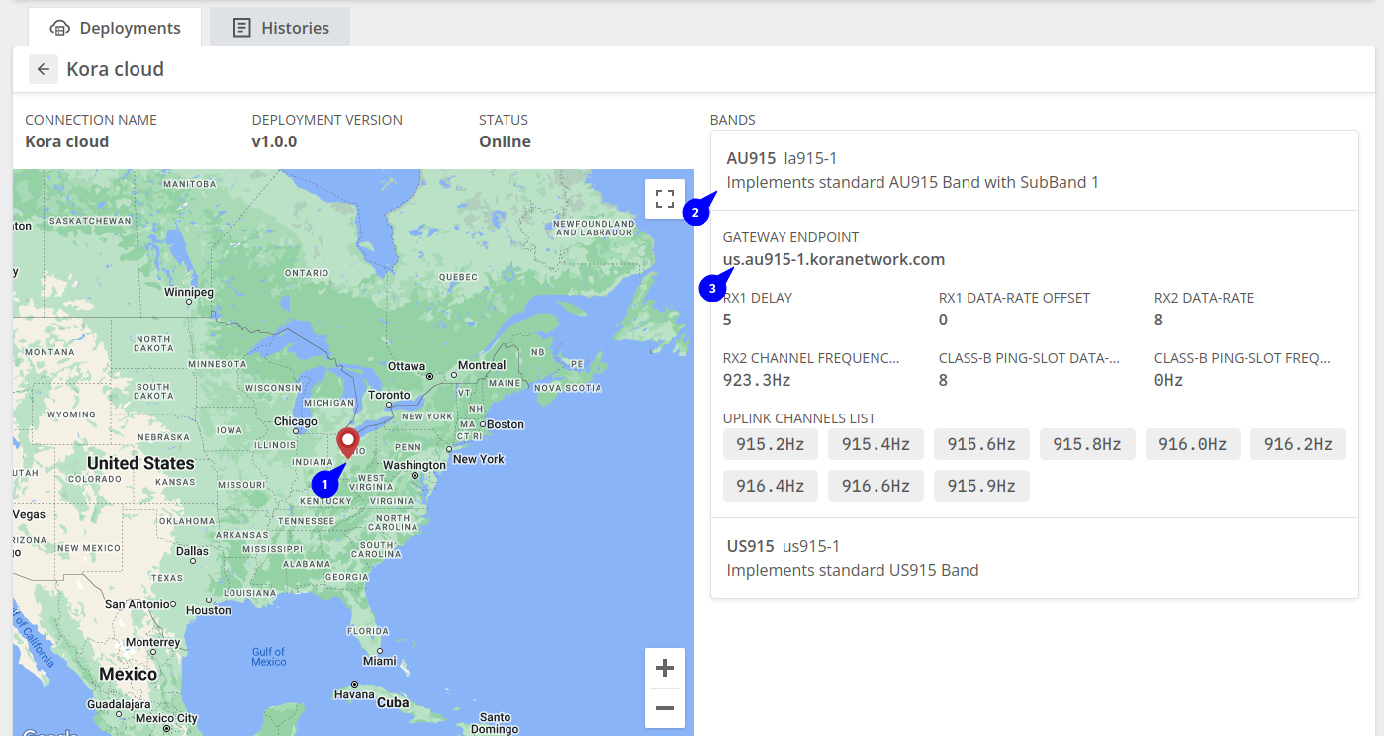1384x736 pixels.
Task: Switch to the Histories tab
Action: (280, 28)
